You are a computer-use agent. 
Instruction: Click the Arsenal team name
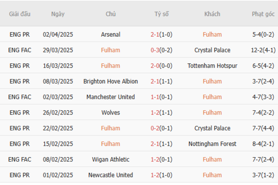[111, 35]
